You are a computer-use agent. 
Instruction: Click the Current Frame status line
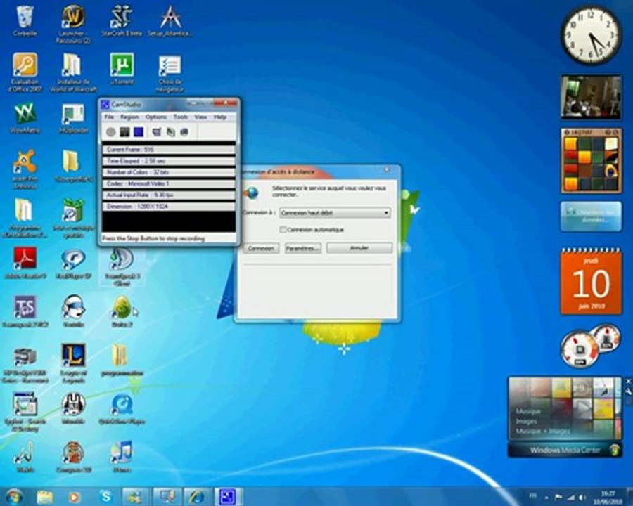169,150
